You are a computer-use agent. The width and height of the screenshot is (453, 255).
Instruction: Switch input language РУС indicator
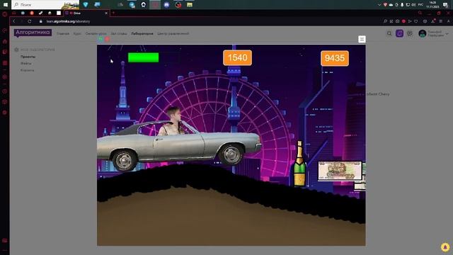(420, 5)
